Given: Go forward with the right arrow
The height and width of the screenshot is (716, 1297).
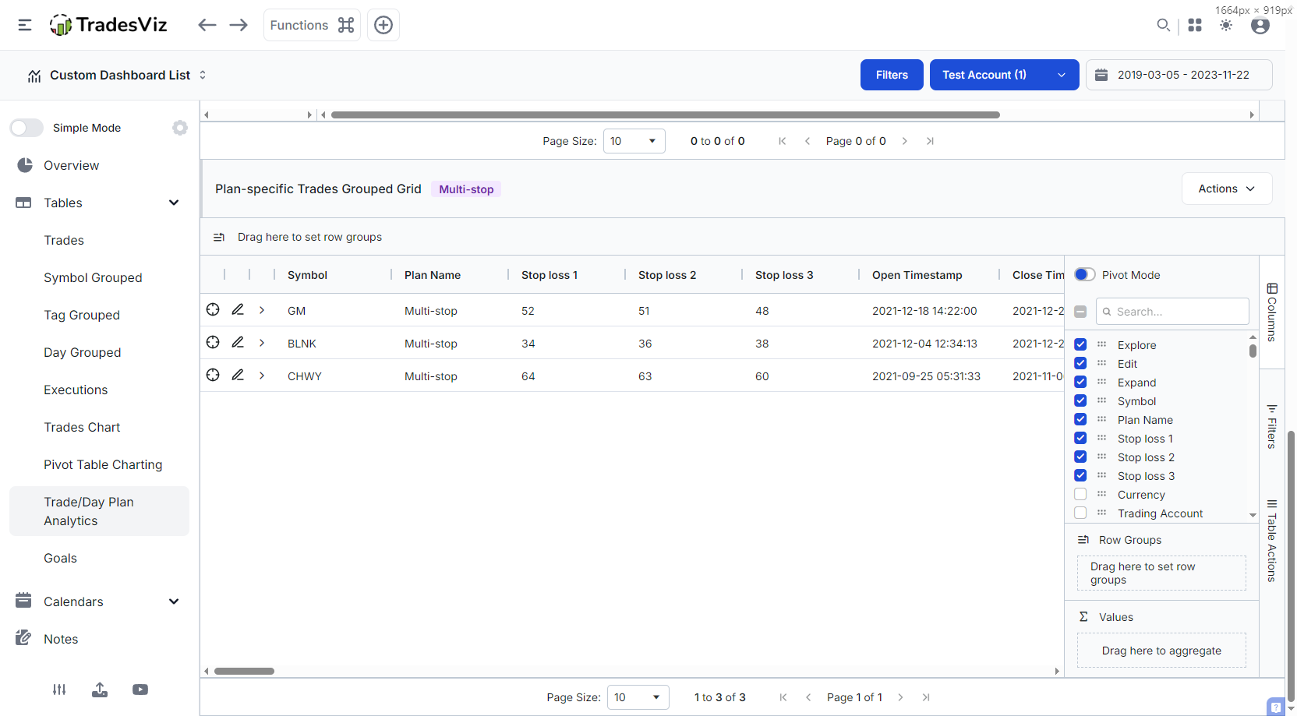Looking at the screenshot, I should [x=239, y=25].
